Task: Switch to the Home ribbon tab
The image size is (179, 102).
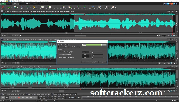Action: click(x=9, y=4)
